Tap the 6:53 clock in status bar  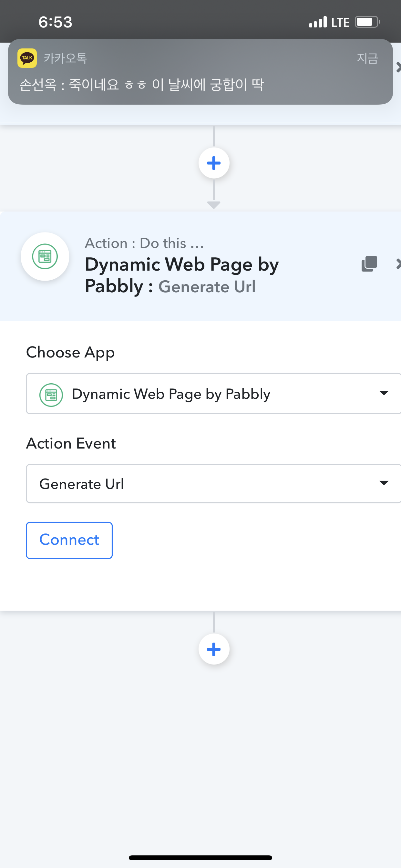55,22
